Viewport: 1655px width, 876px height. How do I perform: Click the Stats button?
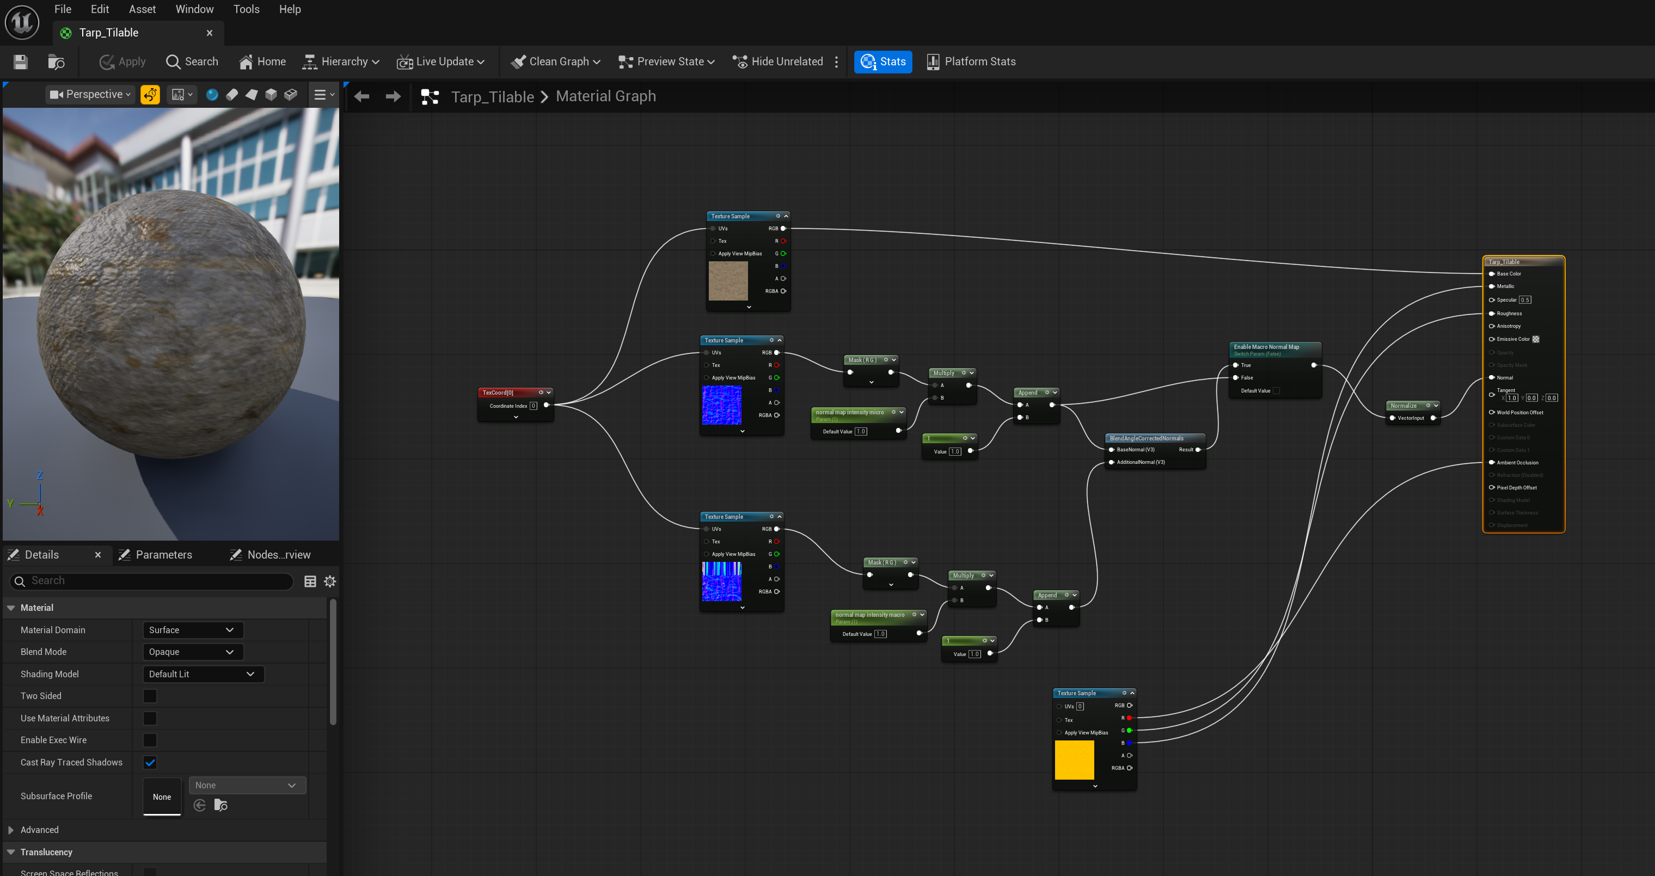(x=882, y=62)
